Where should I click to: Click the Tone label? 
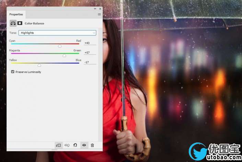pyautogui.click(x=13, y=33)
